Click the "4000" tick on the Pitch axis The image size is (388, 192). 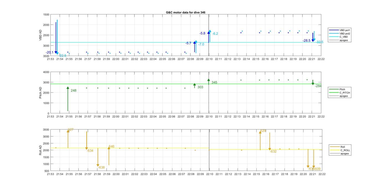46,72
